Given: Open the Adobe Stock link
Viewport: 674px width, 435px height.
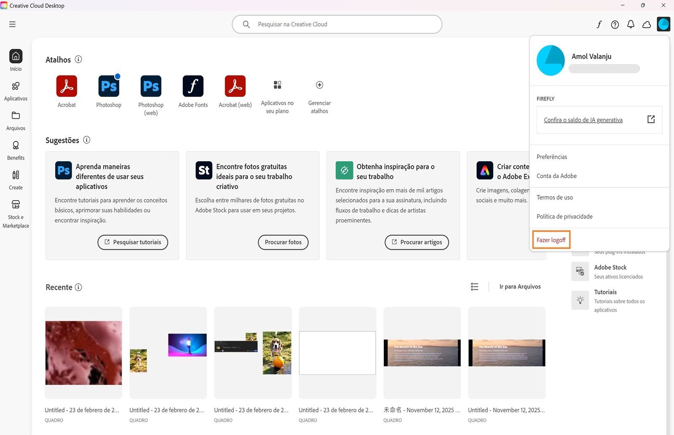Looking at the screenshot, I should (x=610, y=267).
